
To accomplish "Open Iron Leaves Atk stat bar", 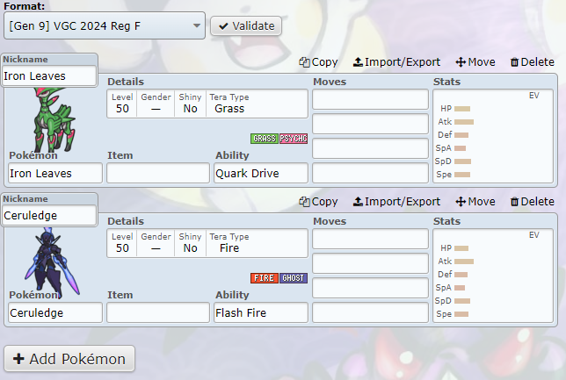I will (x=464, y=122).
